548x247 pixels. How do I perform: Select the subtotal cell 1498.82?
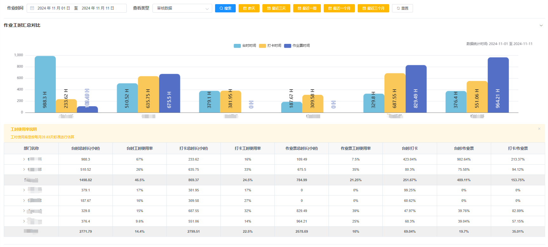click(x=85, y=180)
